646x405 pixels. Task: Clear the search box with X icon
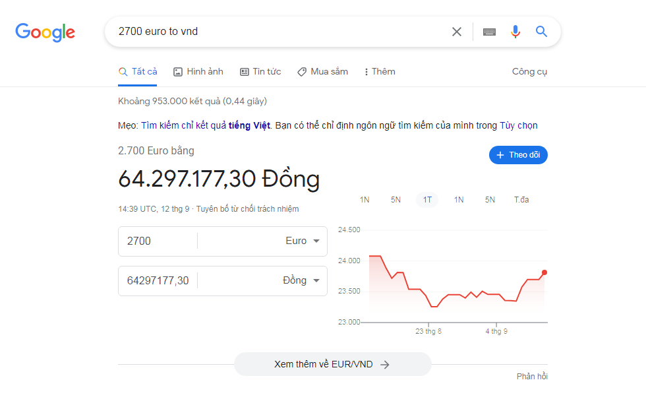(x=456, y=32)
